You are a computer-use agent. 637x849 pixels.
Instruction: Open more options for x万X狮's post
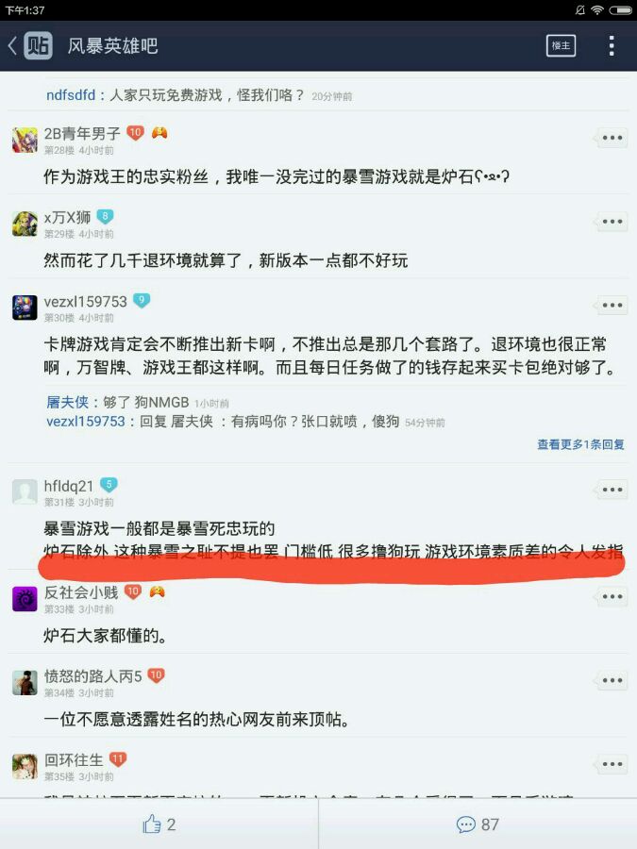(x=612, y=222)
